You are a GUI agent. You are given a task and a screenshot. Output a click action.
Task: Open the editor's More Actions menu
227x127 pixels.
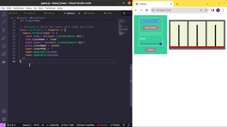click(x=128, y=13)
